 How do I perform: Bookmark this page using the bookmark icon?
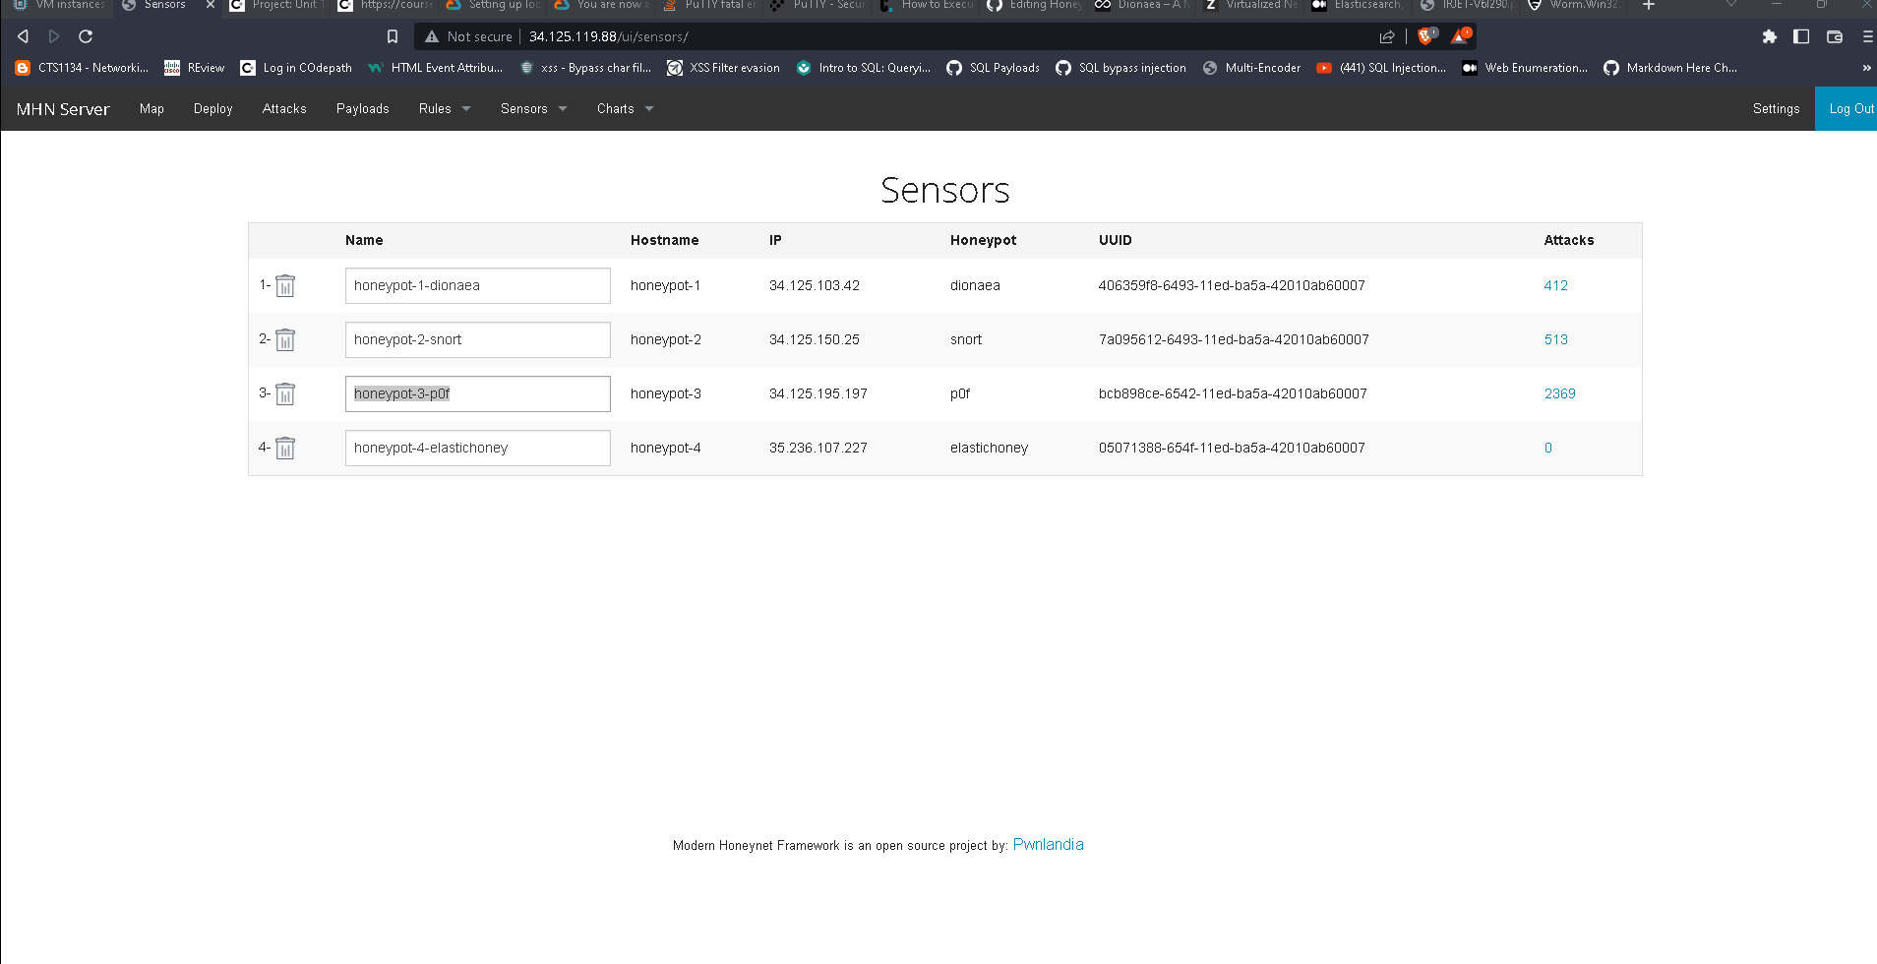[x=393, y=36]
